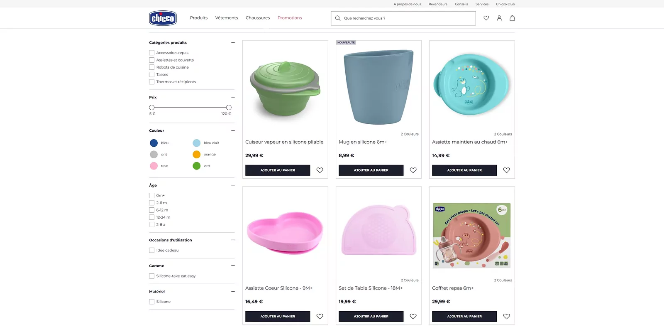The height and width of the screenshot is (332, 664).
Task: Go to the Chicco Club link
Action: point(505,4)
